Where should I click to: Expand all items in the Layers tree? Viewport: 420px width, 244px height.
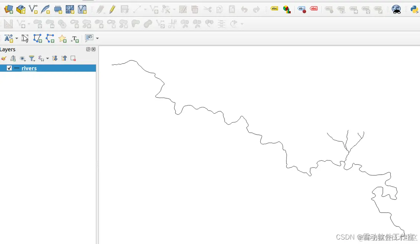55,58
